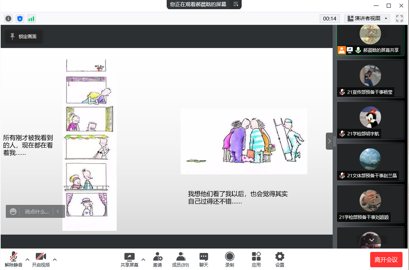Screen dimensions: 409x270
Task: Open the Apps (应用) panel
Action: click(256, 259)
